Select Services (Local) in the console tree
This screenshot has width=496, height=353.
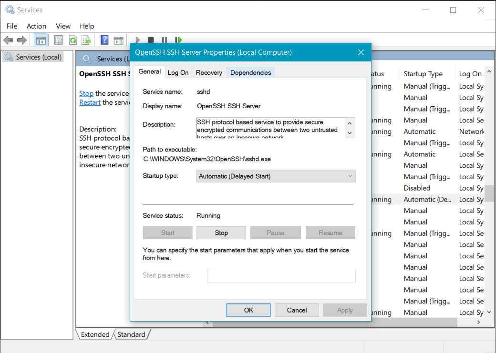point(33,57)
